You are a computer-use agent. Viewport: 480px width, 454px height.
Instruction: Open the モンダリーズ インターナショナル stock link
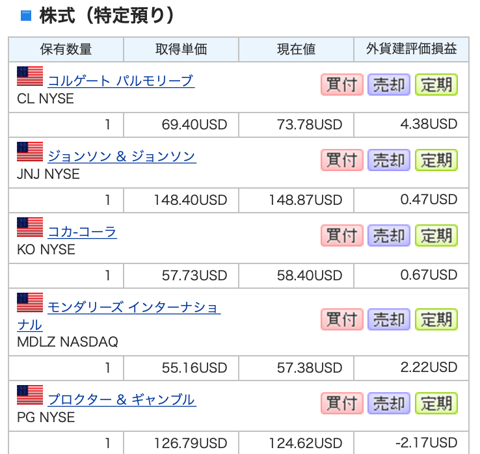(x=119, y=316)
